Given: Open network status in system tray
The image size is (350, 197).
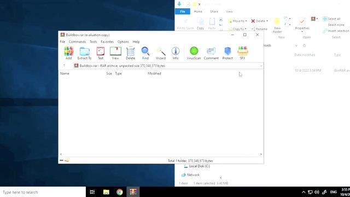Looking at the screenshot, I should [x=310, y=192].
